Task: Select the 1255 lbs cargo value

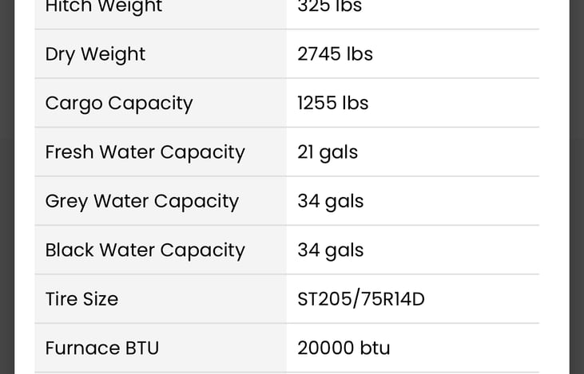Action: click(x=332, y=103)
